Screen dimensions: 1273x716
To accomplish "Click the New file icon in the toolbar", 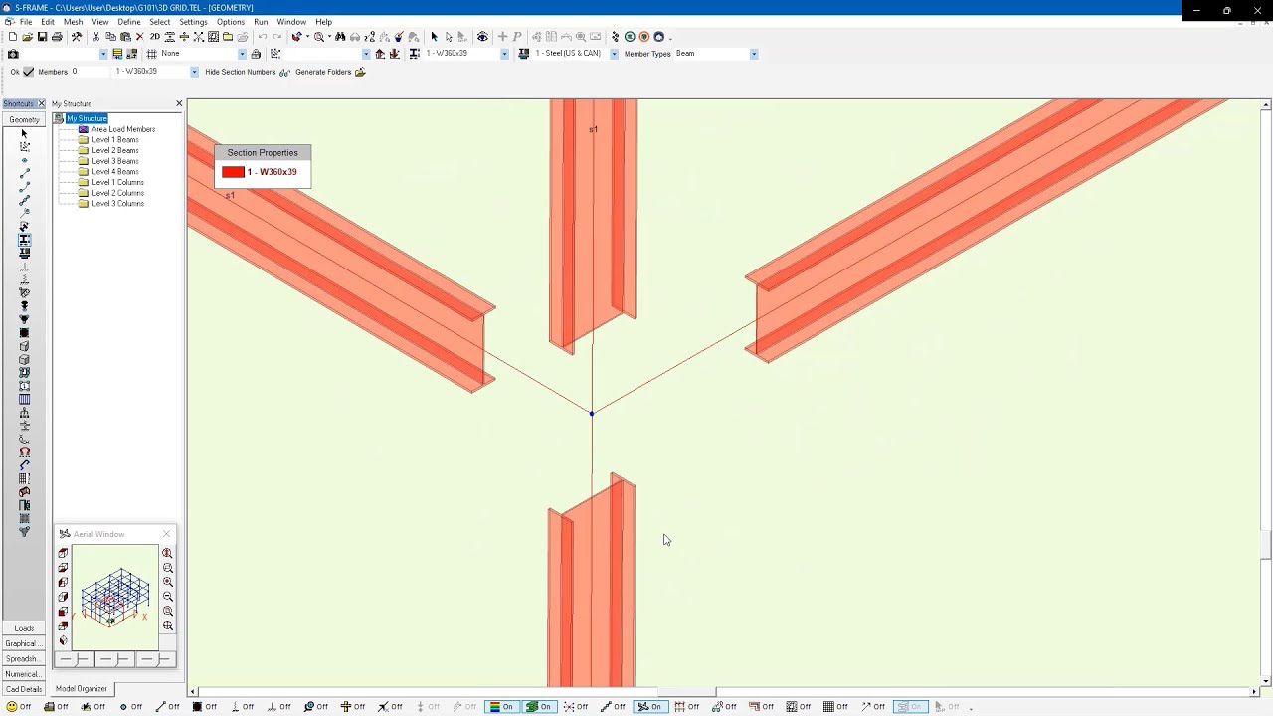I will (12, 37).
